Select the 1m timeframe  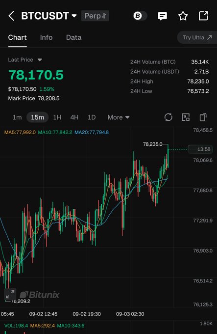(x=17, y=117)
